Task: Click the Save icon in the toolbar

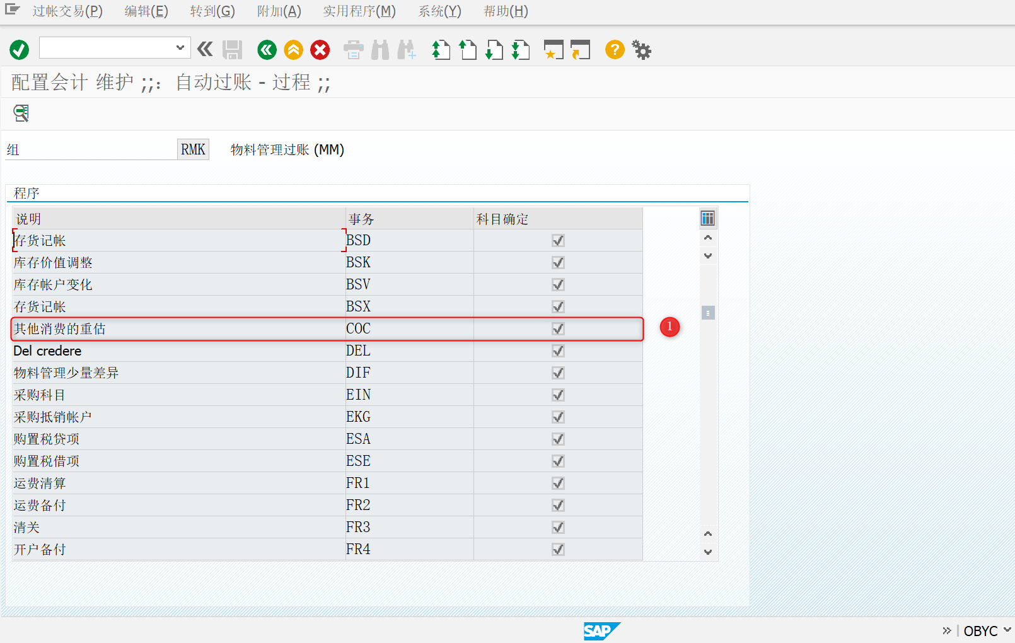Action: pyautogui.click(x=233, y=50)
